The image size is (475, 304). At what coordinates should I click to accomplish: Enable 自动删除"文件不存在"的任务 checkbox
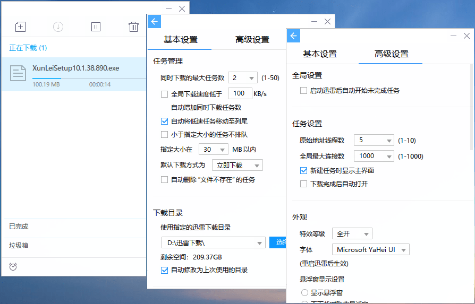click(165, 180)
